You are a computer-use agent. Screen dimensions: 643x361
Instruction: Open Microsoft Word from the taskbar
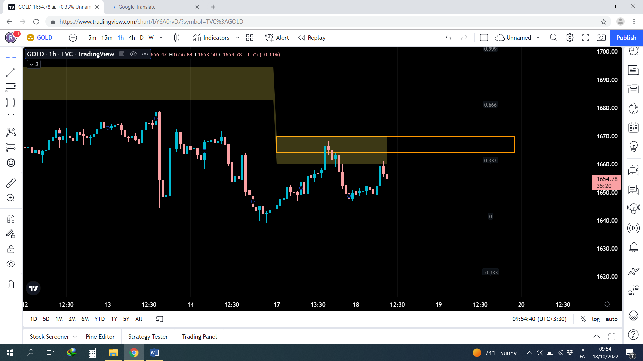[x=154, y=353]
